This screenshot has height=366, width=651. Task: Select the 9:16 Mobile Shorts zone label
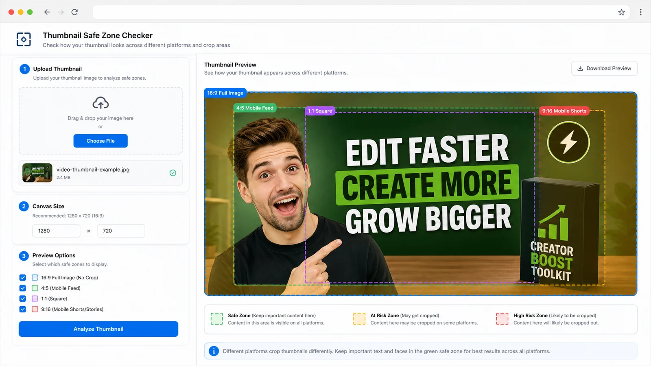tap(564, 111)
